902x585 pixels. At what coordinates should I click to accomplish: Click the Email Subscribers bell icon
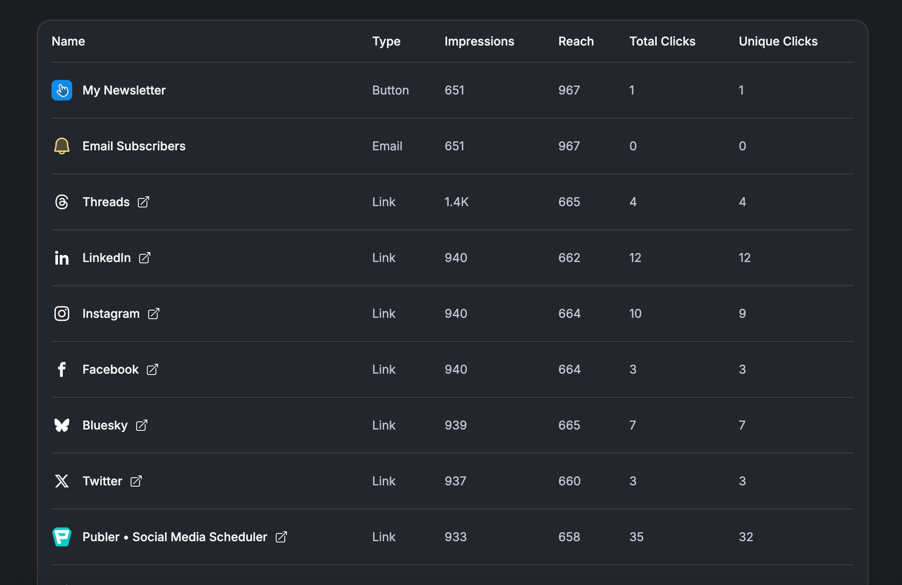(x=62, y=146)
